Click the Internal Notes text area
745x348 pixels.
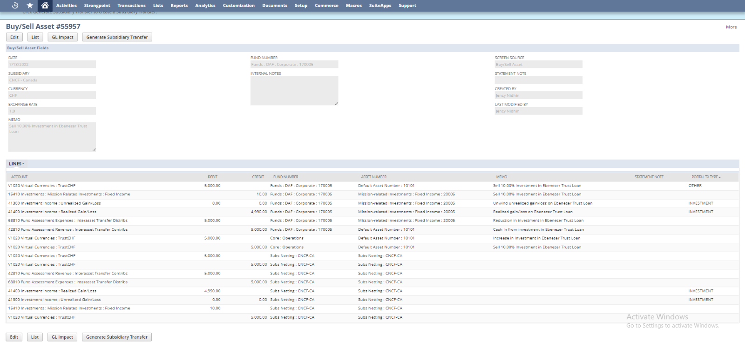(294, 90)
